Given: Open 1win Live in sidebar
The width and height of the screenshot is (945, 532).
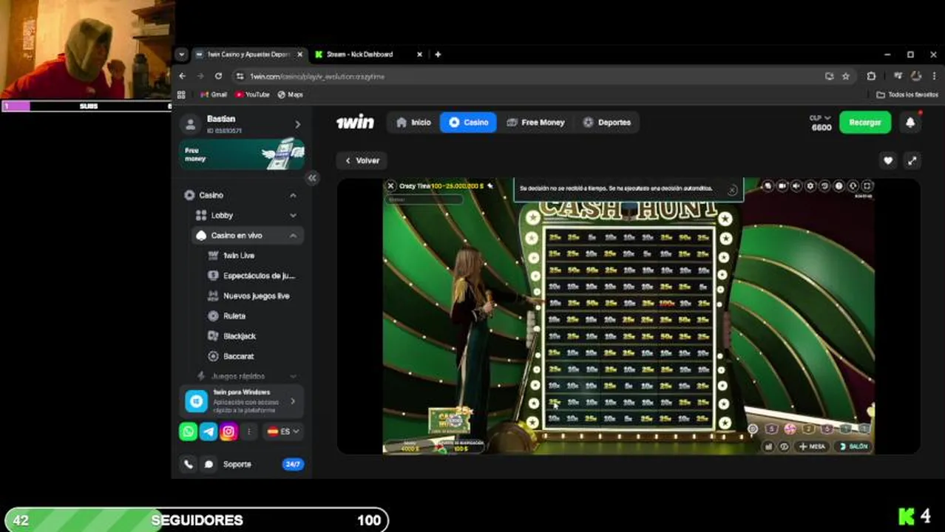Looking at the screenshot, I should (239, 256).
